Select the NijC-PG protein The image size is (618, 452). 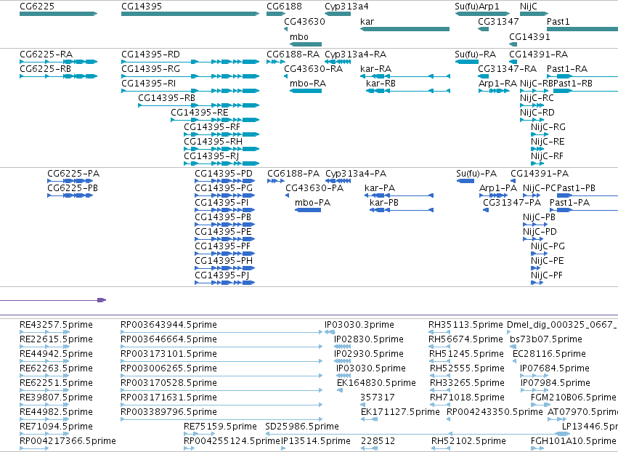coord(540,254)
